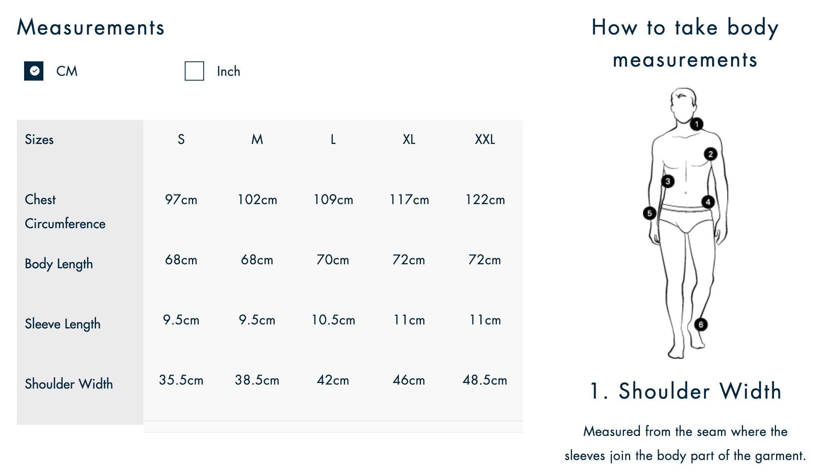Select marker 4 at the waist
The image size is (817, 474).
pos(708,202)
